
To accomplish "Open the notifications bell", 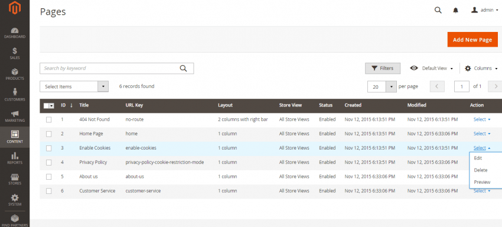I will pyautogui.click(x=455, y=10).
